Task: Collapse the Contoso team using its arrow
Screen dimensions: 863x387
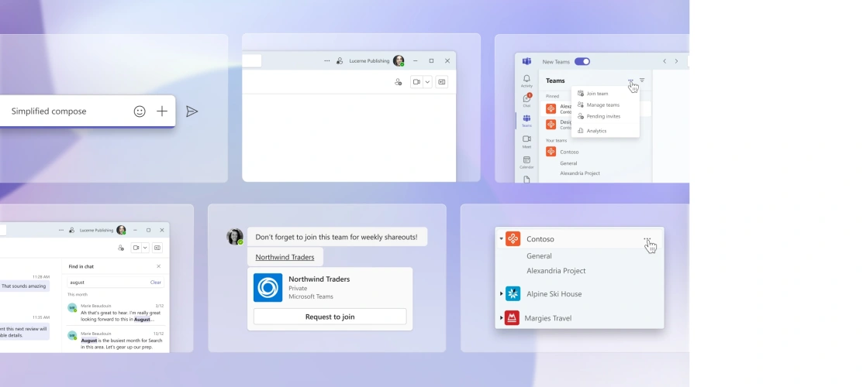Action: click(501, 239)
